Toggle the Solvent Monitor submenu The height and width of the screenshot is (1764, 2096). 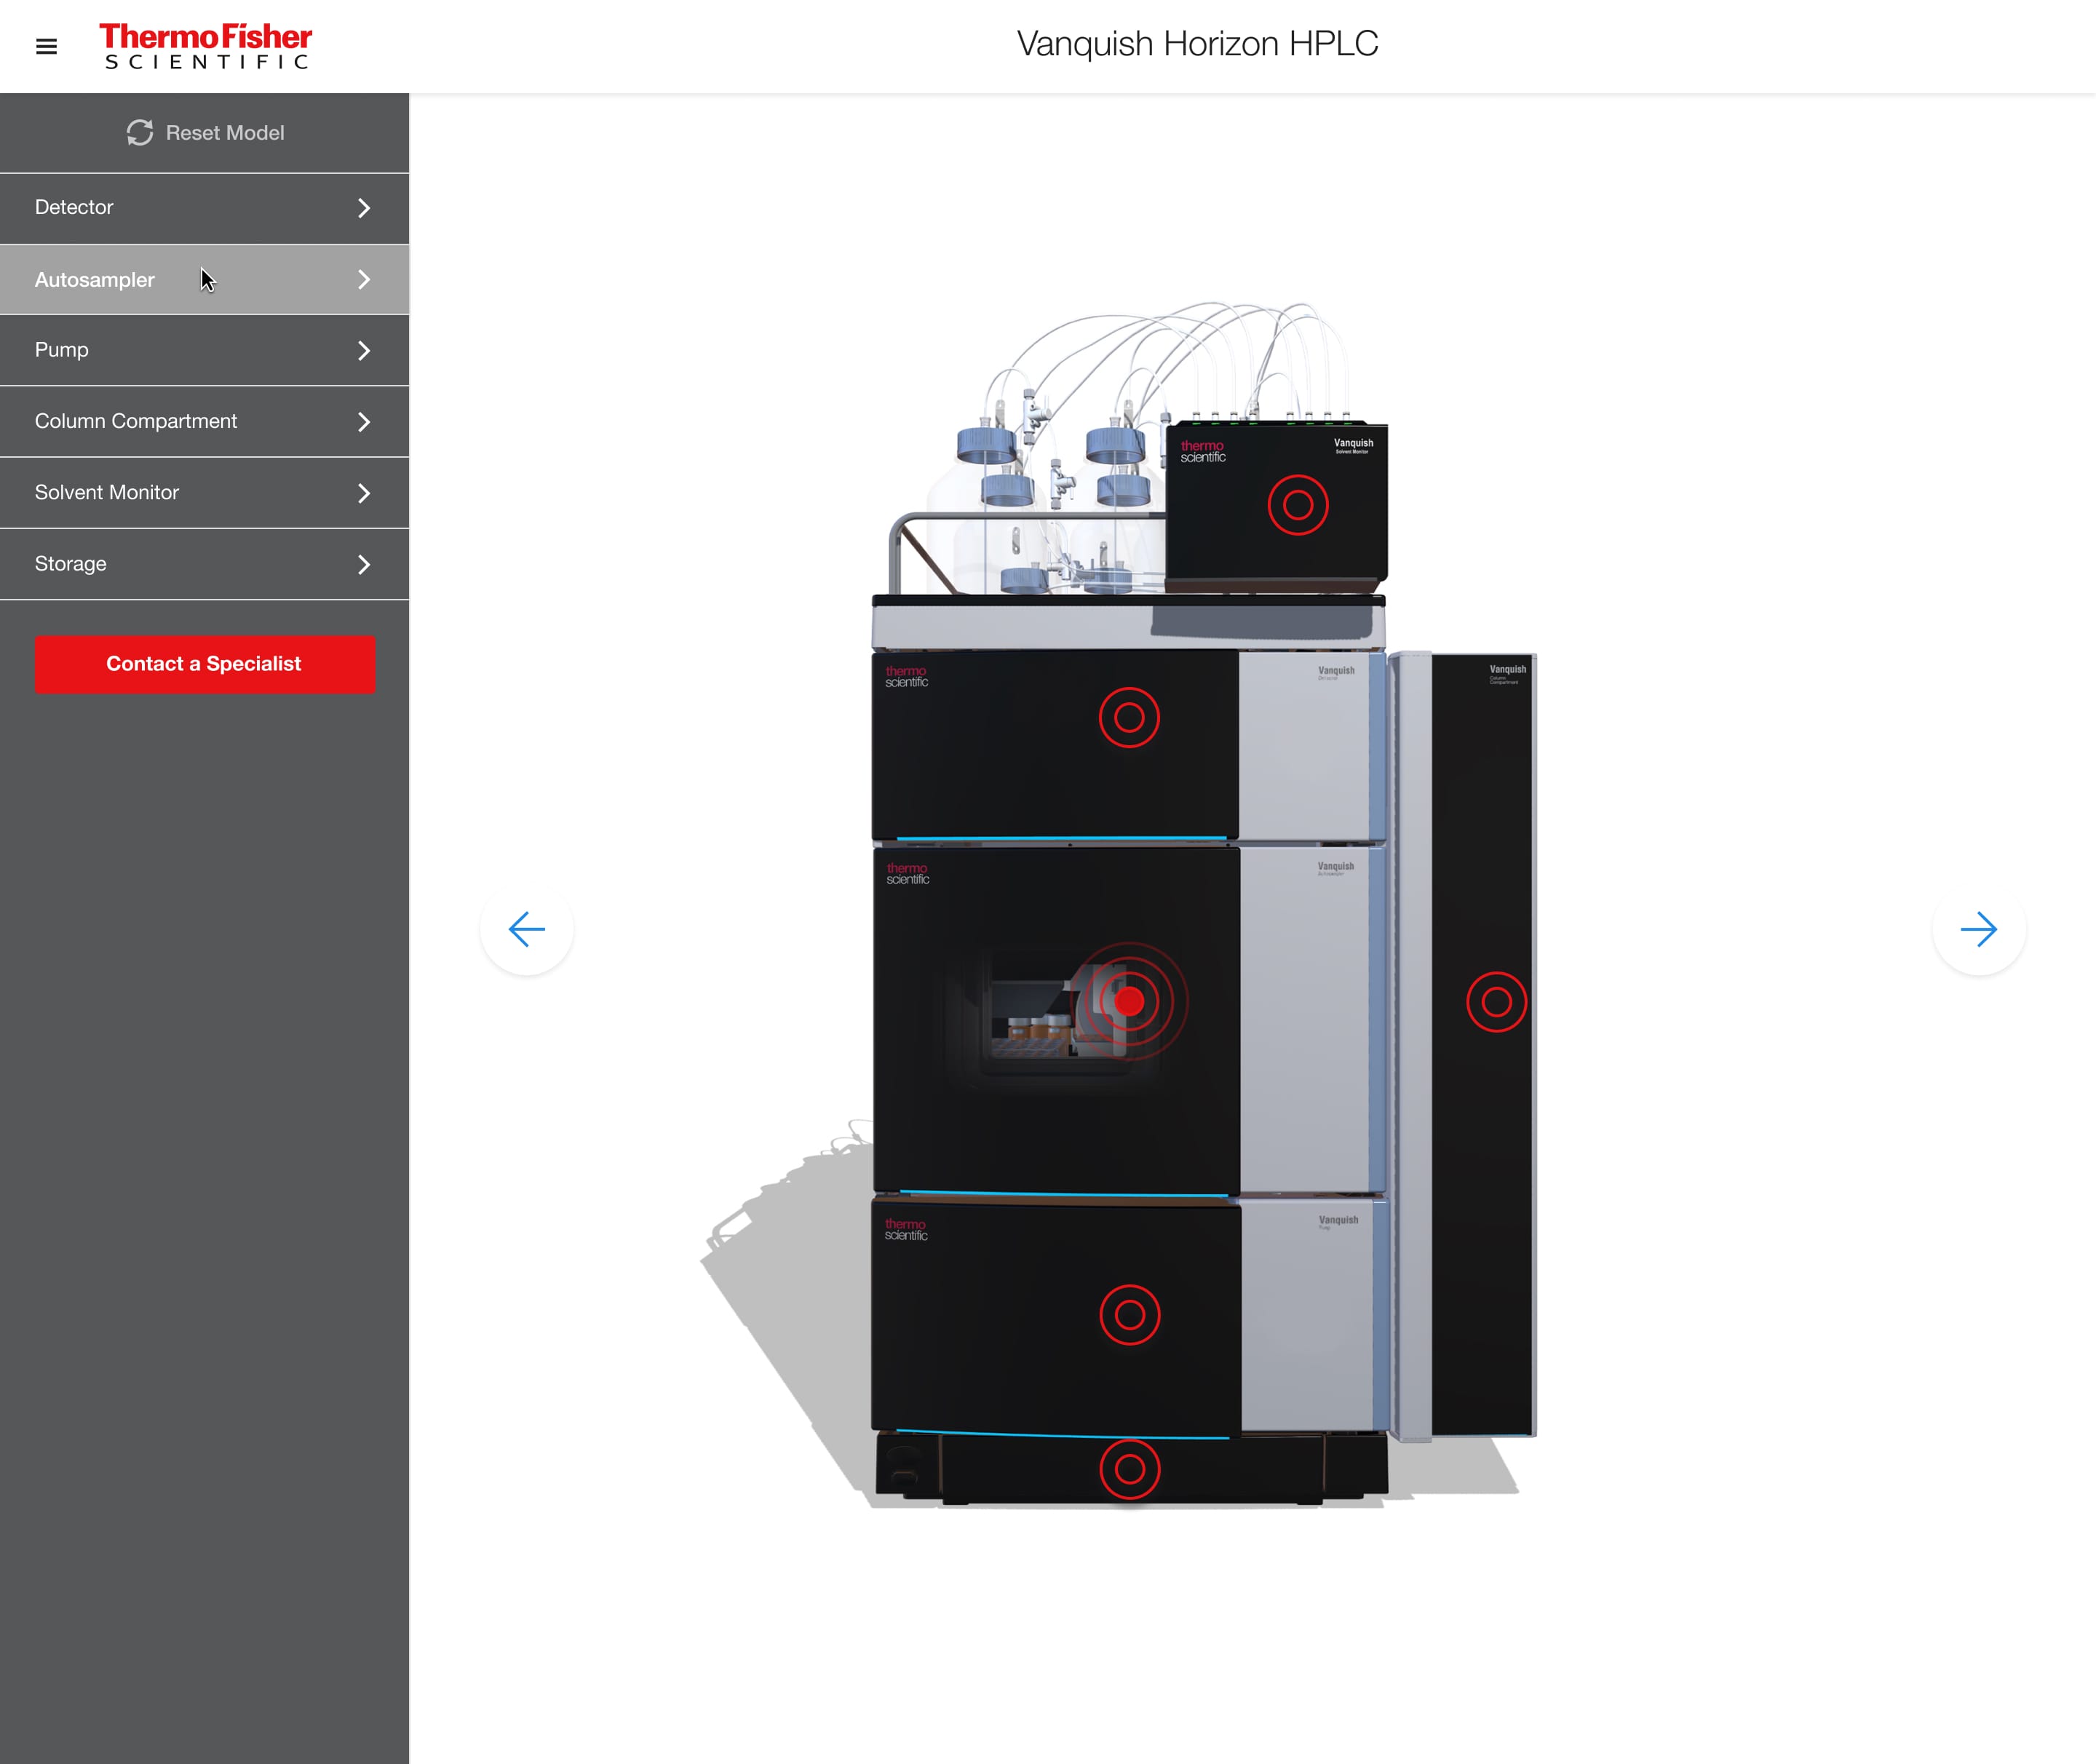(x=362, y=492)
